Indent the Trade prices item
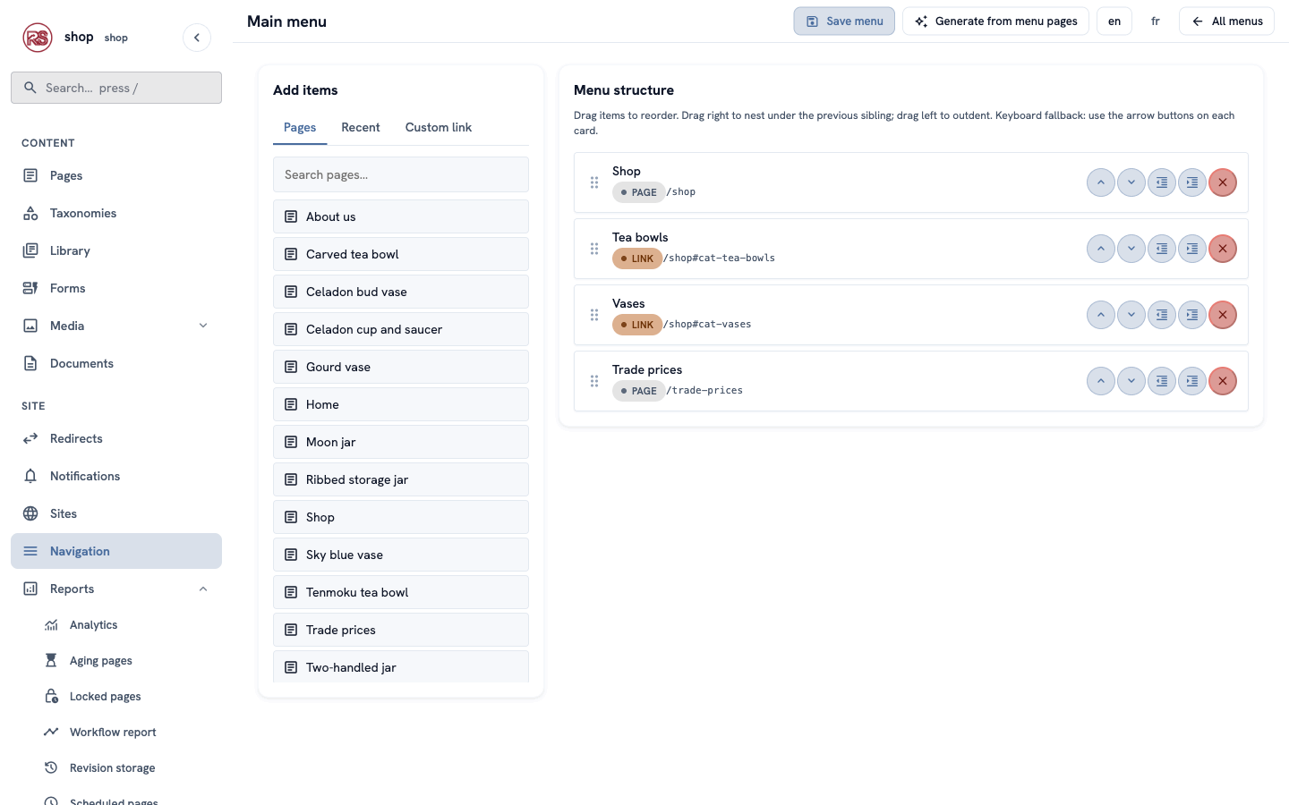 pos(1192,381)
